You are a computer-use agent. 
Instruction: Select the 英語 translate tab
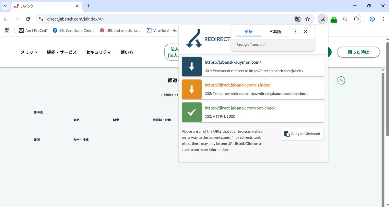248,32
